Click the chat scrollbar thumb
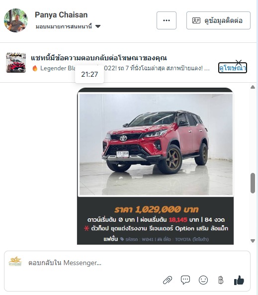Screen dimensions: 258x295 coord(253,183)
